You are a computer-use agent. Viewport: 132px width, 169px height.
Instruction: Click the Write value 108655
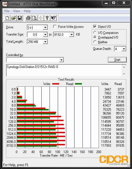pyautogui.click(x=106, y=117)
